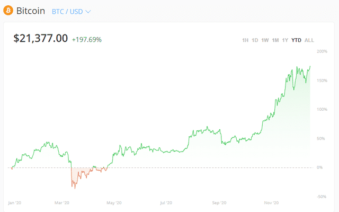
Task: Show the 1Y price history
Action: tap(285, 40)
